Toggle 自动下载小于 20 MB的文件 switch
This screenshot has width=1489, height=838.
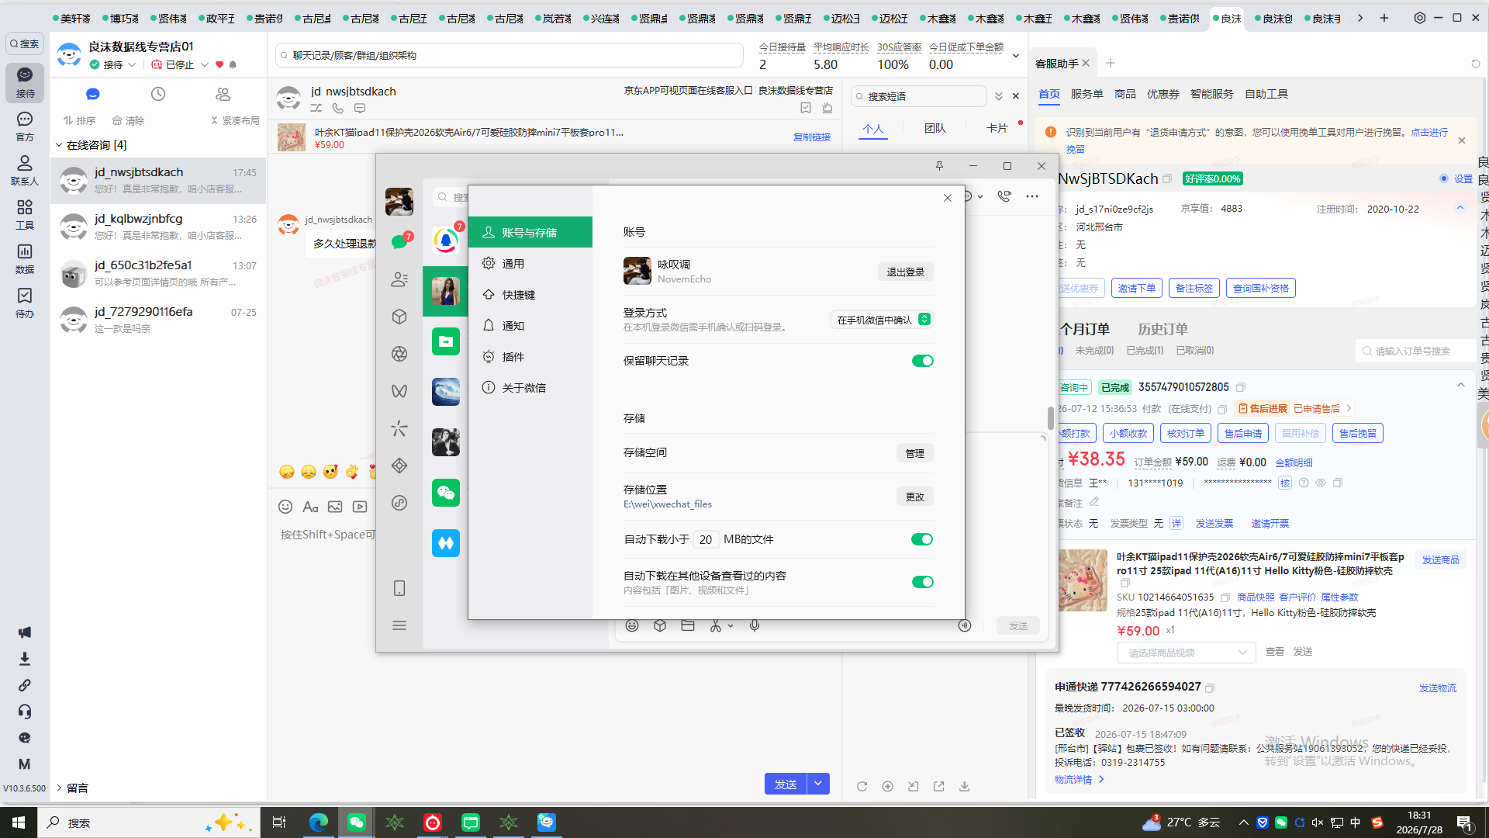(x=923, y=539)
